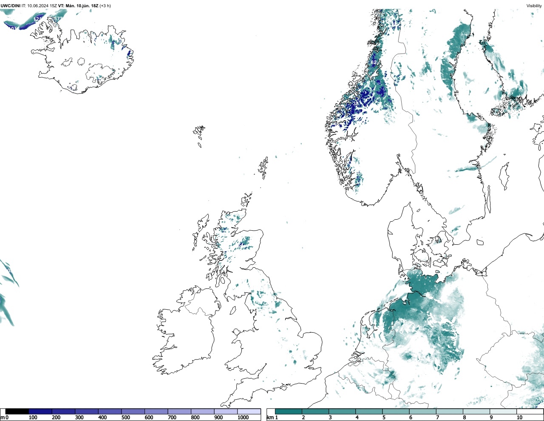The image size is (544, 421).
Task: Click the '400' tick label on meters legend
Action: click(102, 418)
